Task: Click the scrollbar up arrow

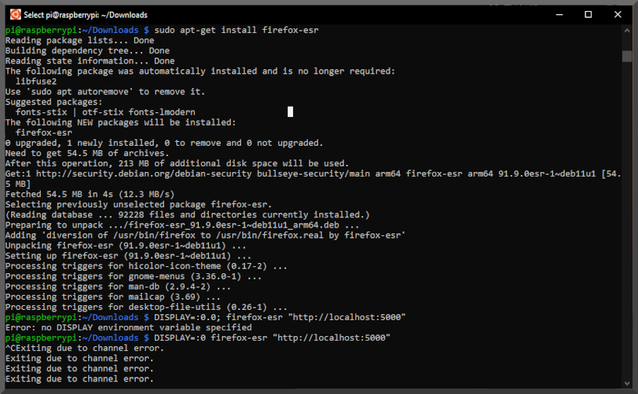Action: (x=627, y=31)
